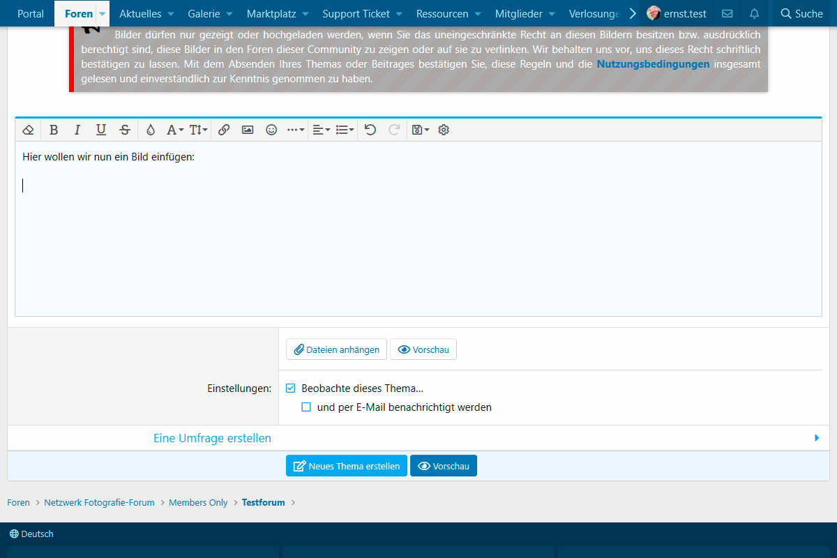This screenshot has width=837, height=558.
Task: Open the Aktuelles menu item
Action: point(140,13)
